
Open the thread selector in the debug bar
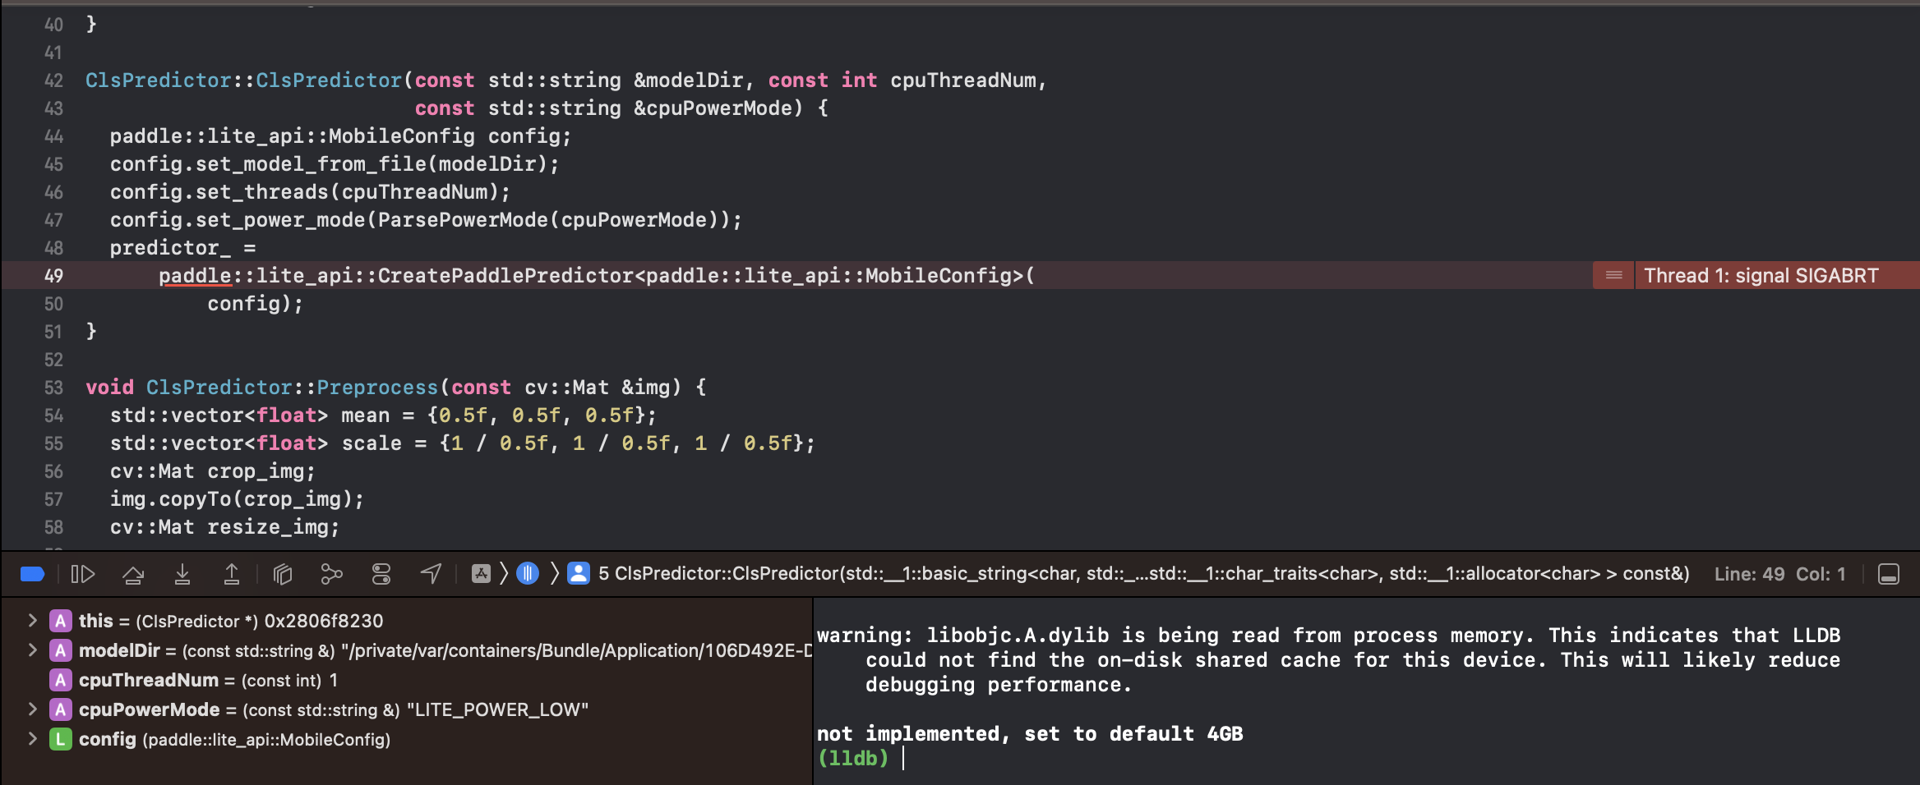pos(527,573)
